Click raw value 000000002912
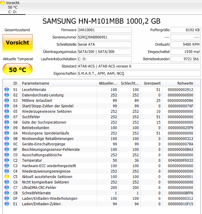Viewport: 202px width, 214px height. point(181,90)
